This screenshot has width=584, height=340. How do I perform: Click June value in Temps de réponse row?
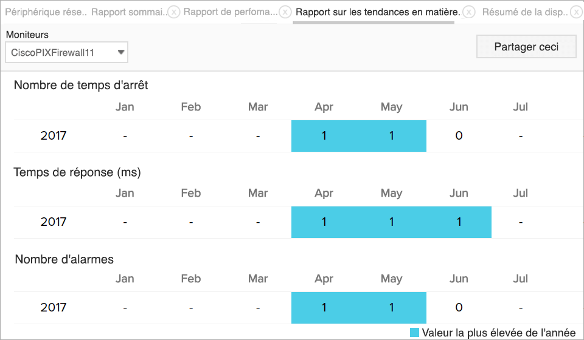click(459, 222)
